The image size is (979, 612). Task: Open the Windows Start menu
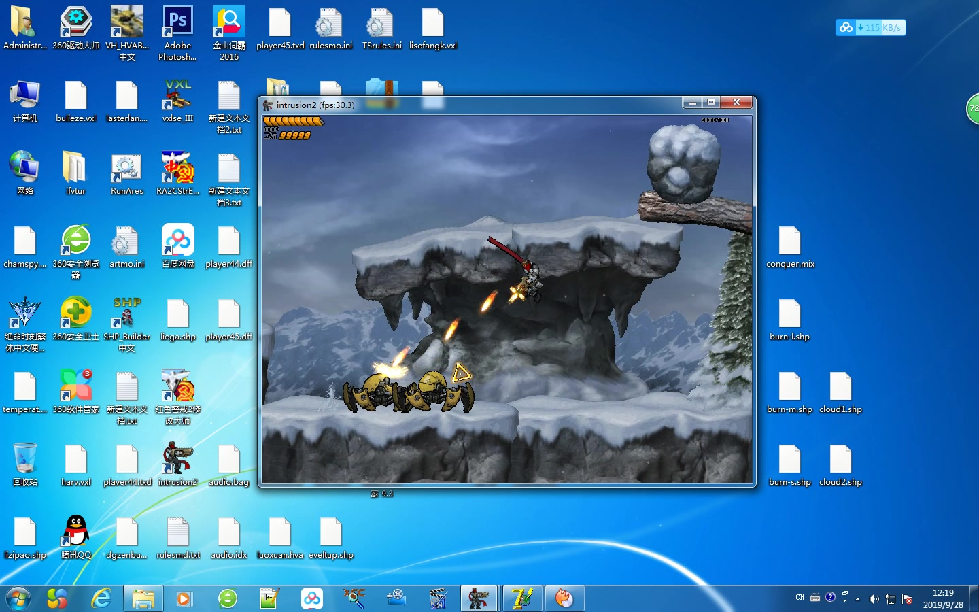pos(18,598)
